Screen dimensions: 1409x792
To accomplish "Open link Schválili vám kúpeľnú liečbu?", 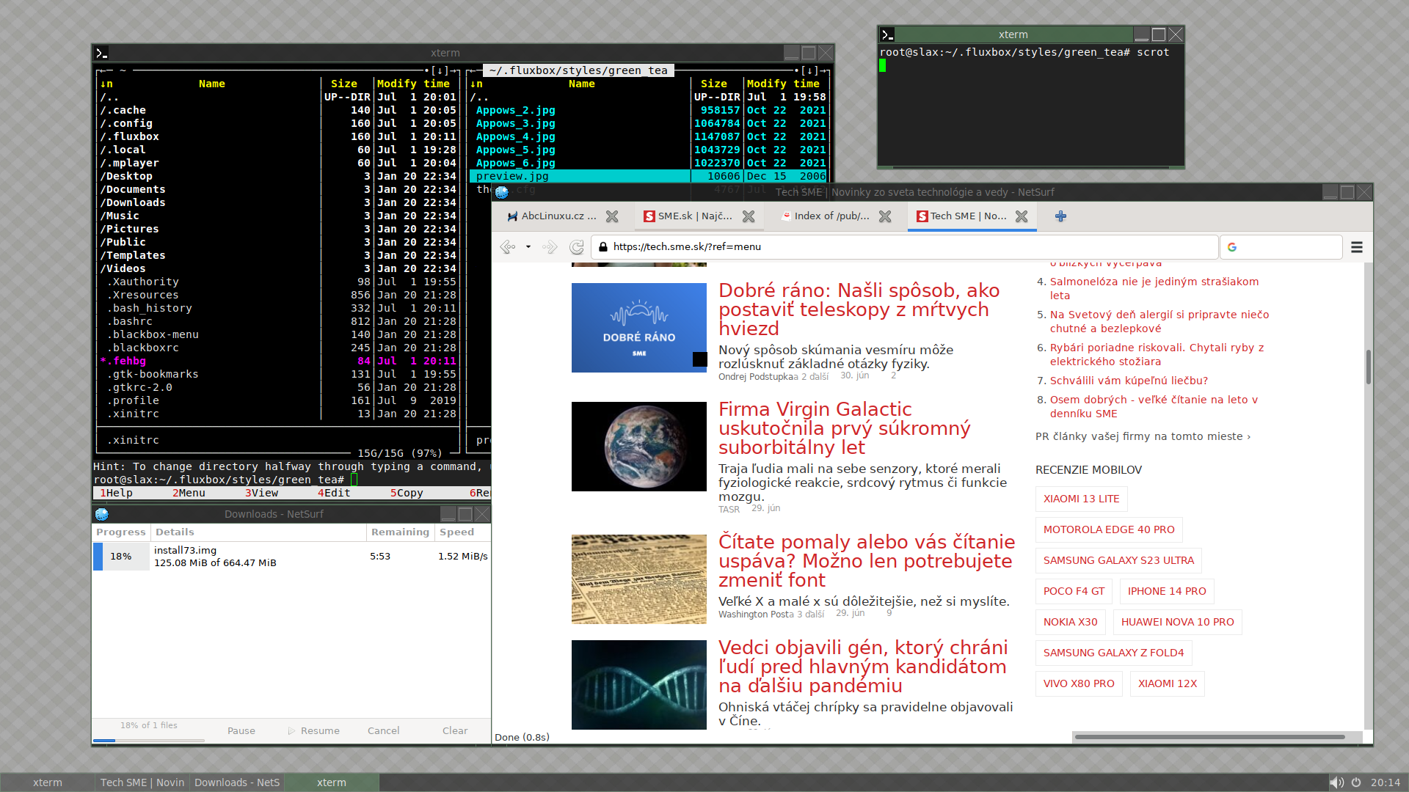I will [1129, 381].
